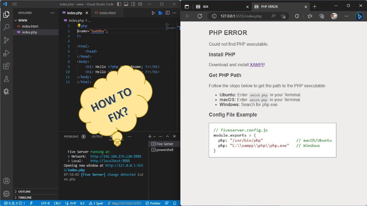Image resolution: width=367 pixels, height=206 pixels.
Task: Select index.php in the Explorer tree
Action: [x=36, y=32]
